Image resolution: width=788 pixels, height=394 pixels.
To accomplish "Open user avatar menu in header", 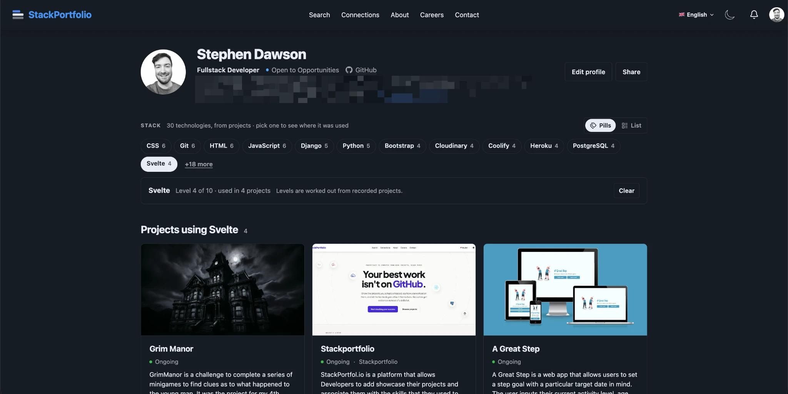I will pyautogui.click(x=776, y=15).
